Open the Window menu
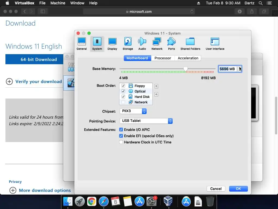Image resolution: width=278 pixels, height=209 pixels. (x=77, y=3)
